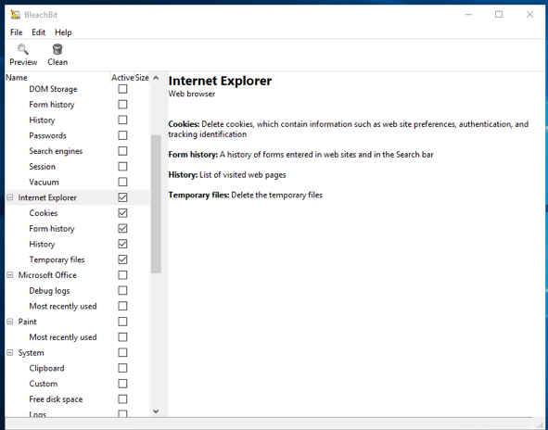Collapse the Internet Explorer tree node
This screenshot has height=430, width=548.
(x=10, y=197)
